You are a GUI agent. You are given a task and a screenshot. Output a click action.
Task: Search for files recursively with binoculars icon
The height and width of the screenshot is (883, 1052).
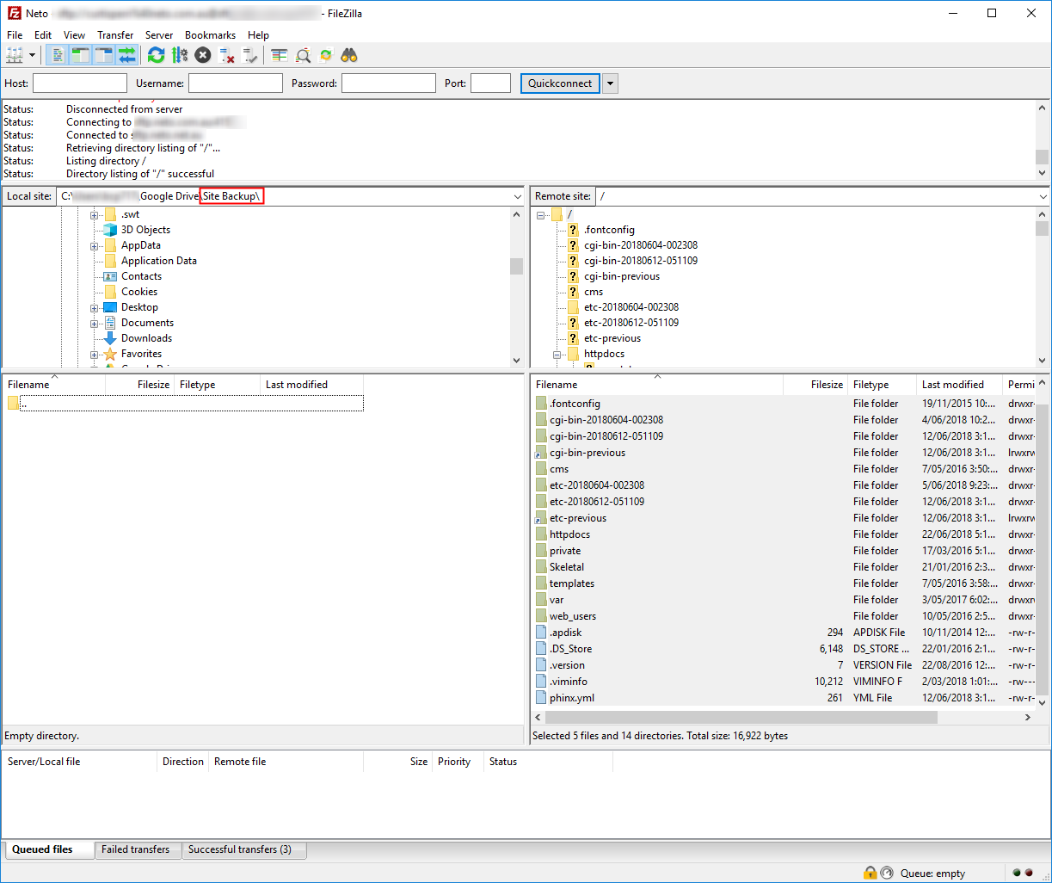tap(349, 55)
